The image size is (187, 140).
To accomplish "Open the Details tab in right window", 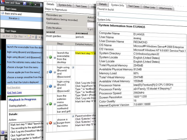I will click(x=103, y=4).
